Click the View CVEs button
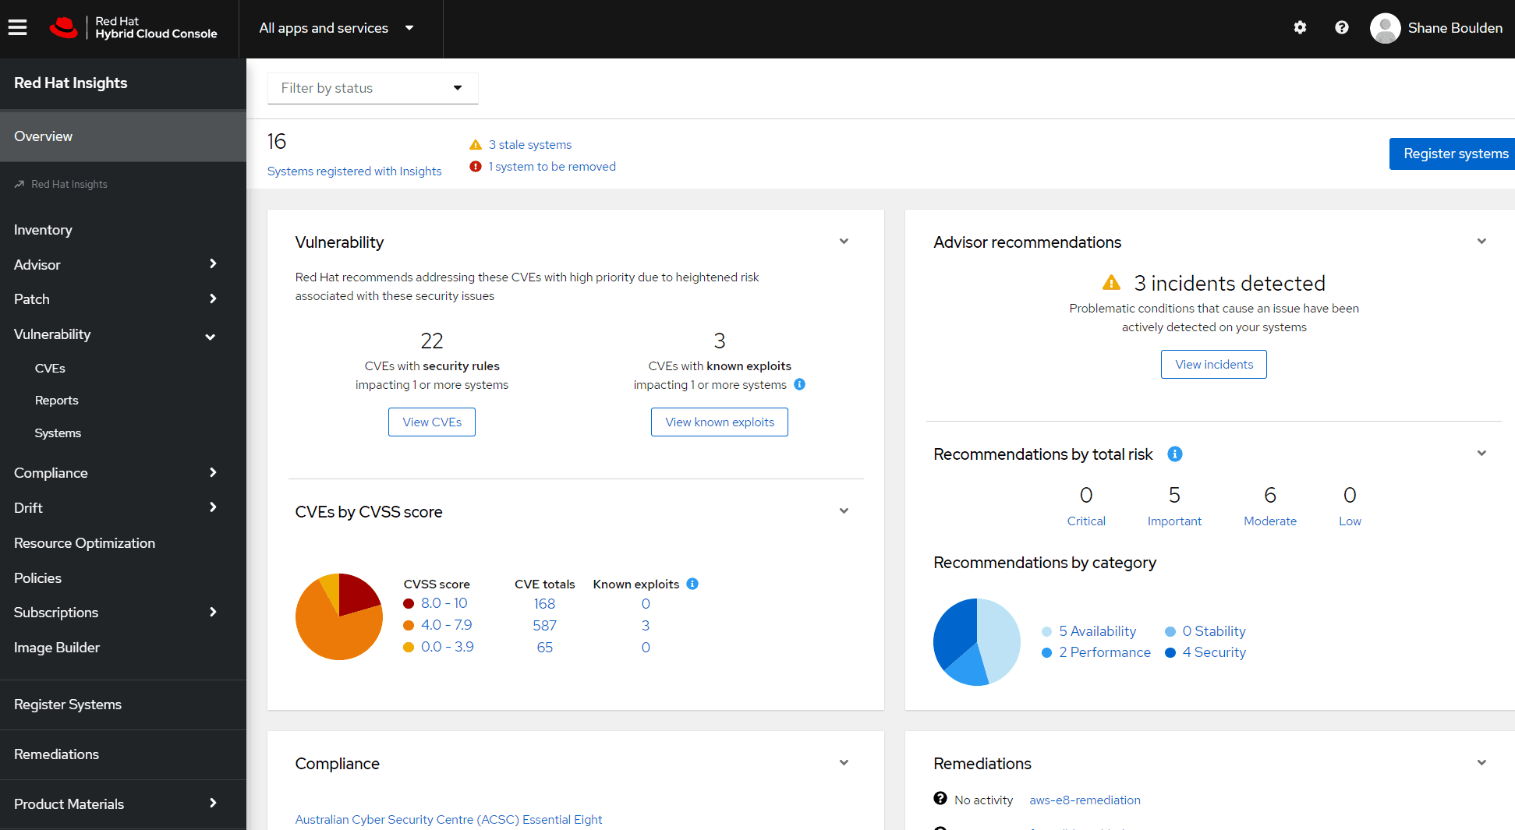Screen dimensions: 1515x830 click(x=432, y=422)
